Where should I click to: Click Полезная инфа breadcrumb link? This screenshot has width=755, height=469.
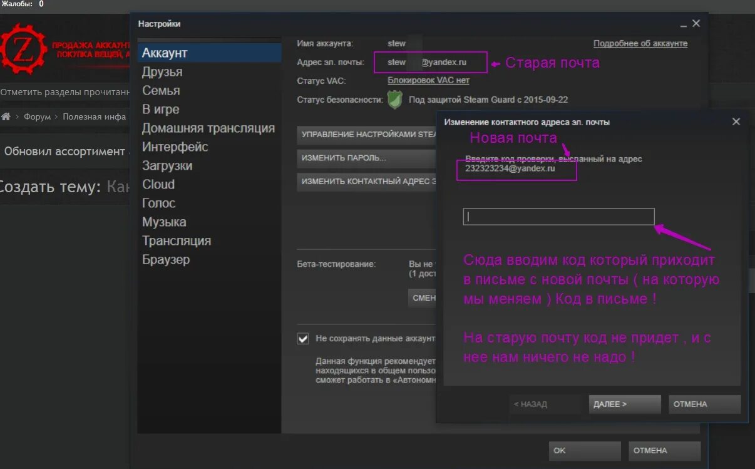click(94, 116)
